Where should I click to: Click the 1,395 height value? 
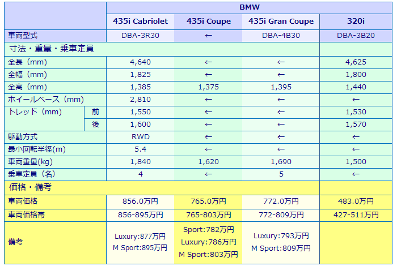[281, 87]
